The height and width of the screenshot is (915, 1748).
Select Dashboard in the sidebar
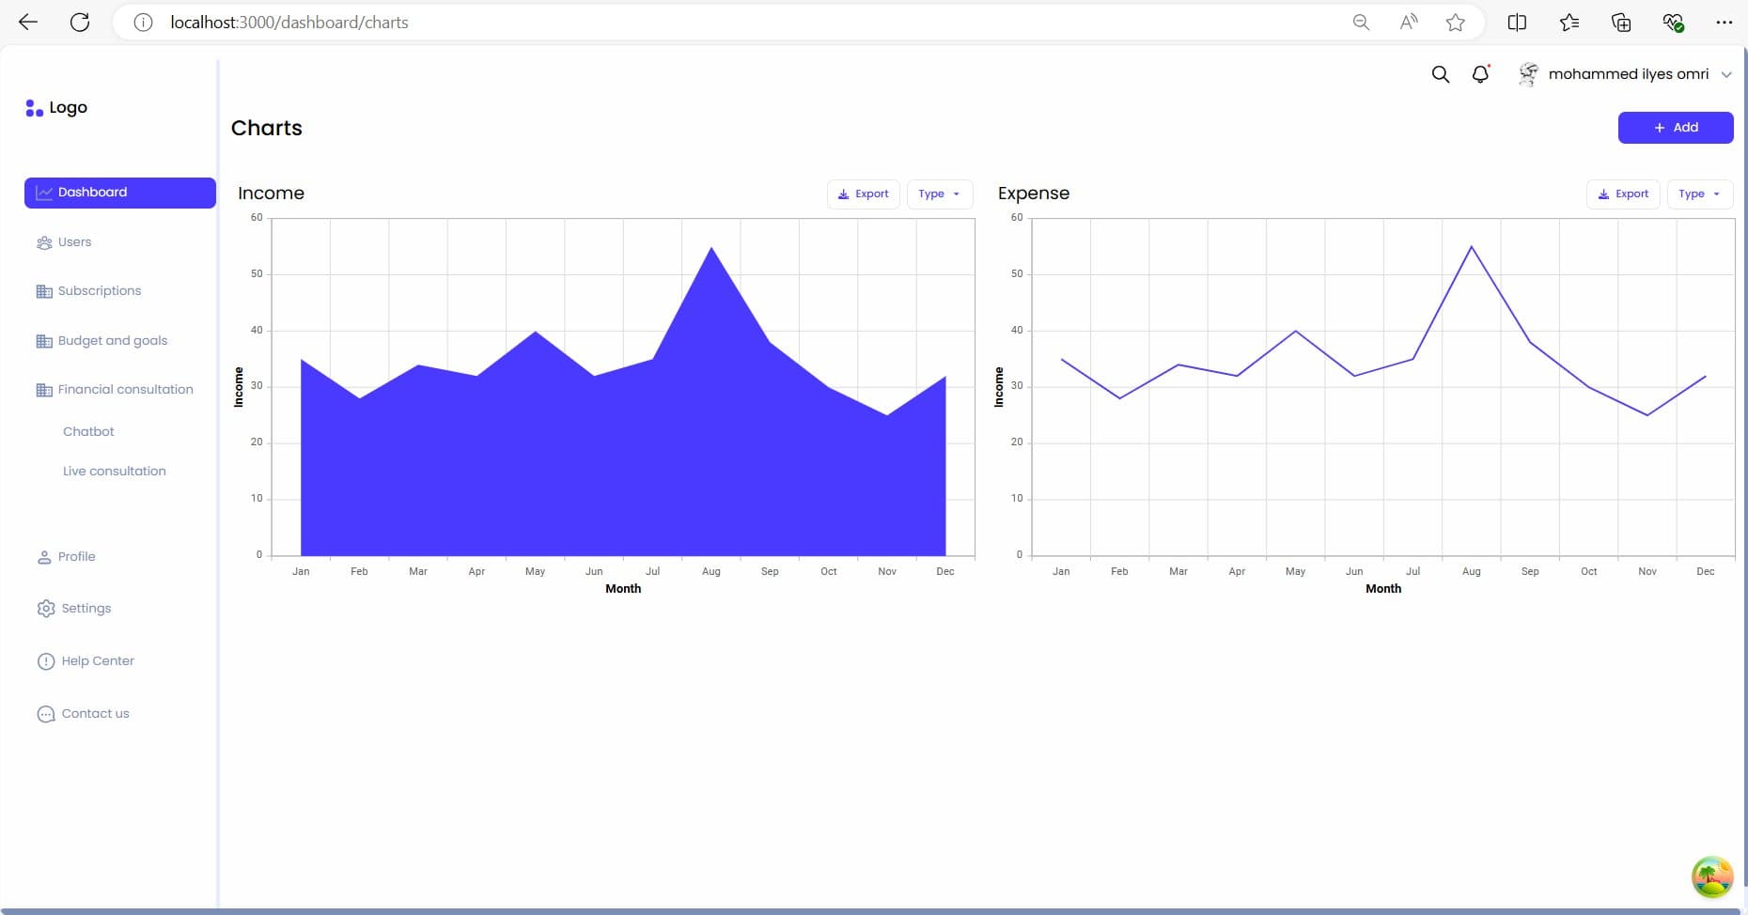tap(120, 193)
